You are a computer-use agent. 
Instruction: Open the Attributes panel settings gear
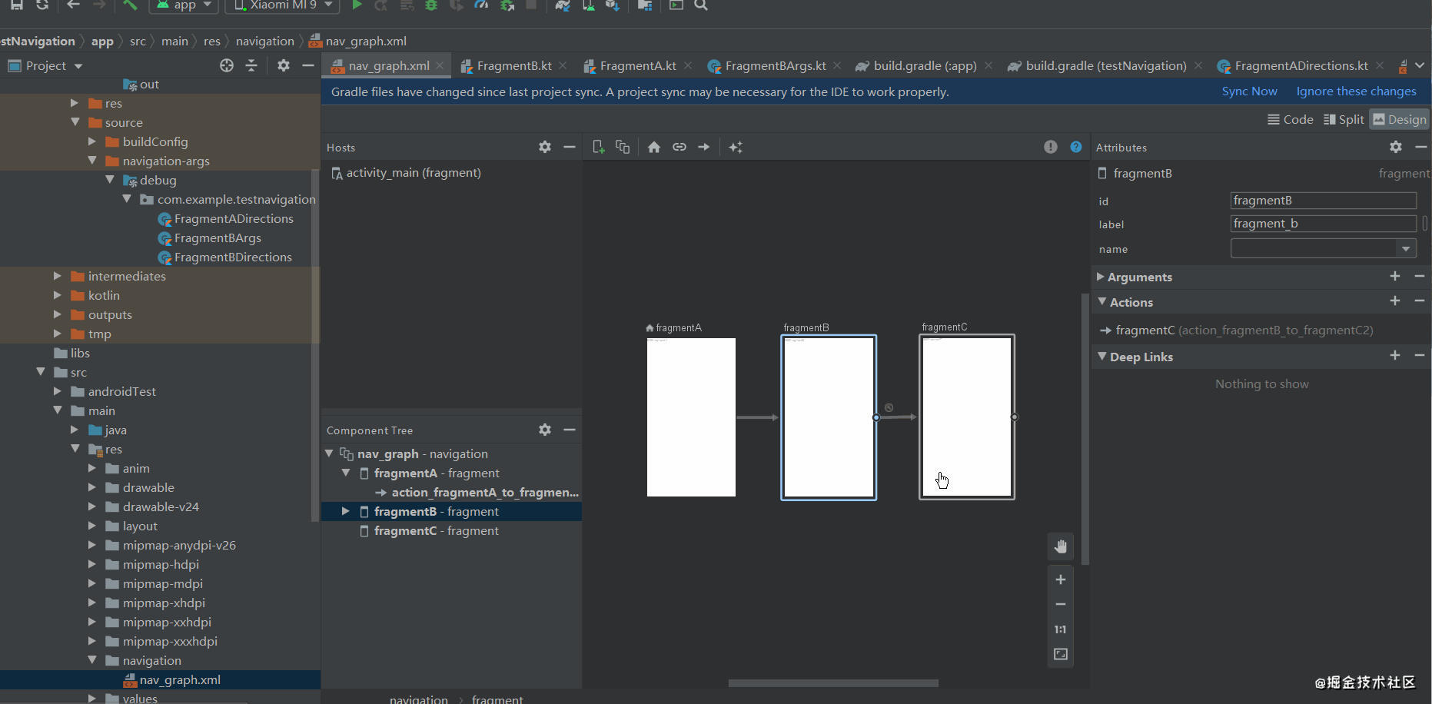click(x=1396, y=147)
